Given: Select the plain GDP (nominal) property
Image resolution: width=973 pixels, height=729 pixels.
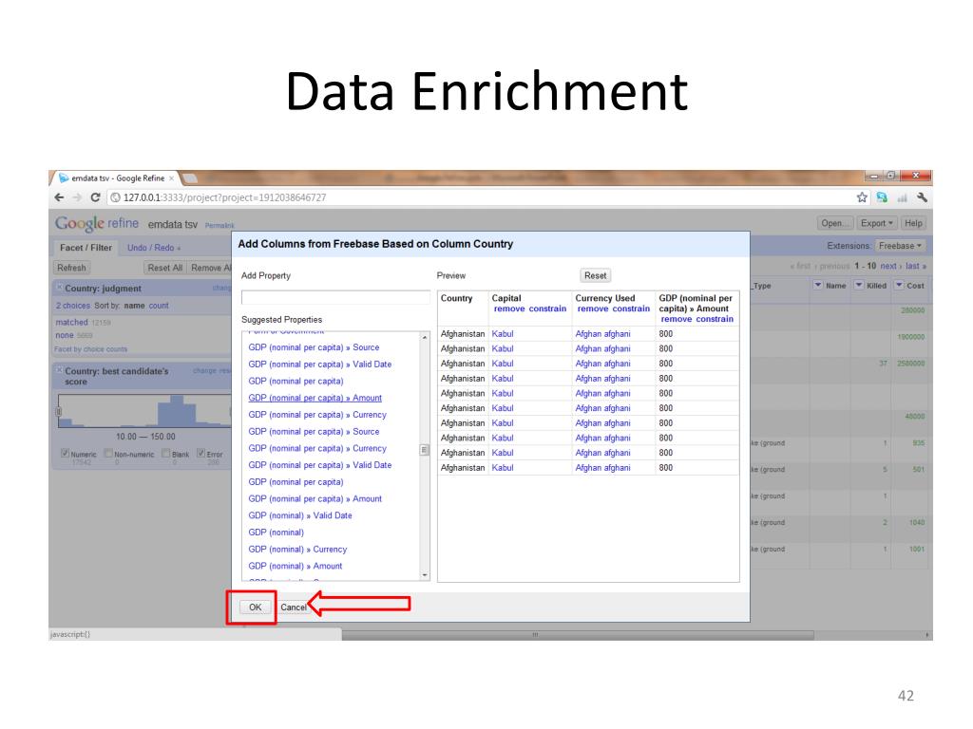Looking at the screenshot, I should pos(277,533).
